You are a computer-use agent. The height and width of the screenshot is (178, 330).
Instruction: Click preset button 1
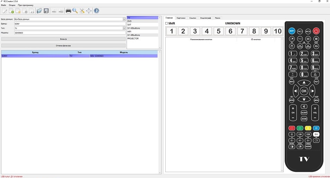pos(171,31)
